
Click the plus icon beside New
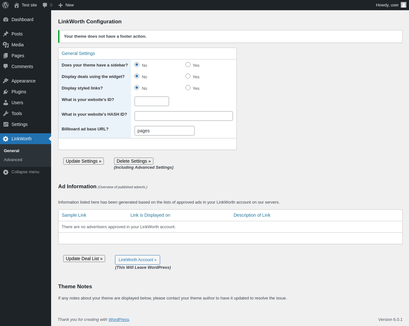point(60,5)
